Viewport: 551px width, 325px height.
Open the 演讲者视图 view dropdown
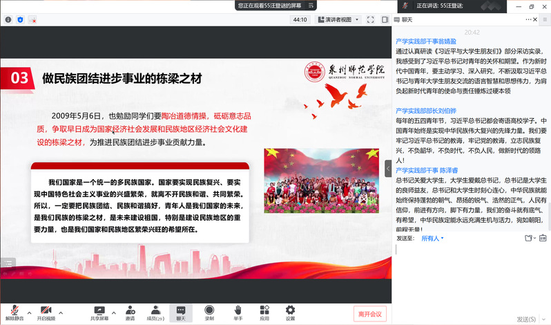pos(337,20)
